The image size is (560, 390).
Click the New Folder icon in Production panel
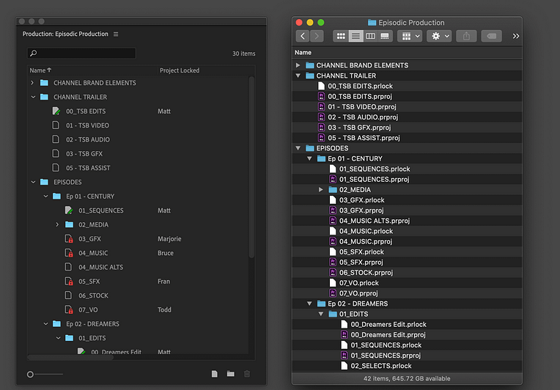pyautogui.click(x=231, y=374)
